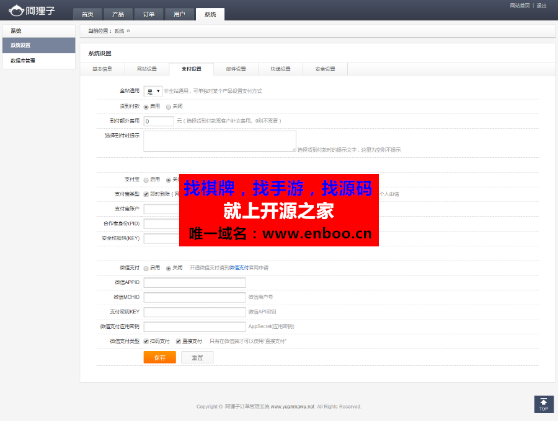Open the 产品 top navigation tab
The image size is (558, 421).
pos(118,14)
